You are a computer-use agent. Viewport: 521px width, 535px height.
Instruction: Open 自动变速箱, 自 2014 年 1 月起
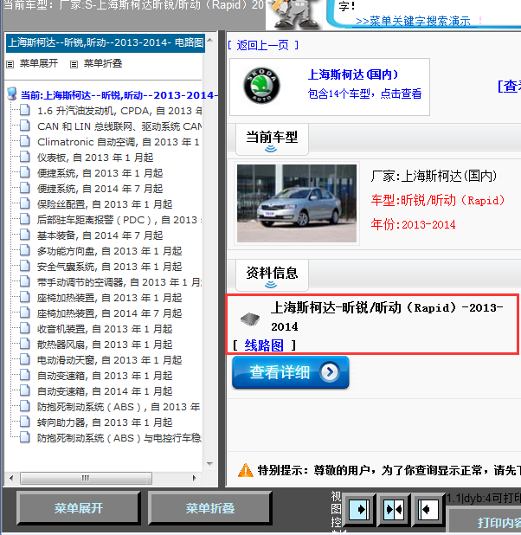(x=105, y=391)
